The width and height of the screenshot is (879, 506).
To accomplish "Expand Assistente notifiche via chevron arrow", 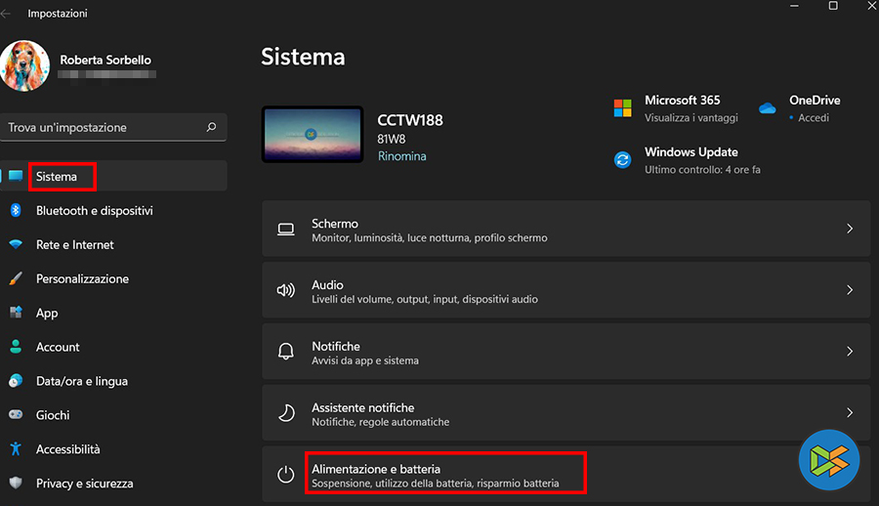I will coord(850,413).
